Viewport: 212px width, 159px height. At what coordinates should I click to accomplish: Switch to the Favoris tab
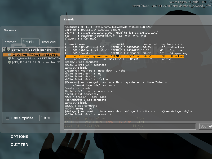(28, 42)
